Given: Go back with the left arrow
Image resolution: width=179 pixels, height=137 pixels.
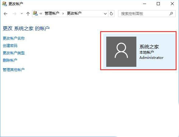Looking at the screenshot, I should [x=5, y=14].
